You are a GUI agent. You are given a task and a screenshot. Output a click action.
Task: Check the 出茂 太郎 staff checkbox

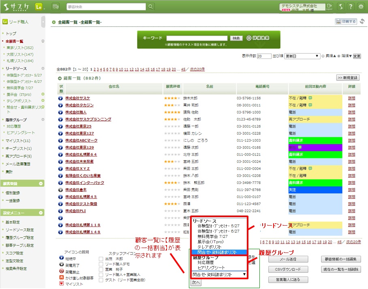point(101,259)
